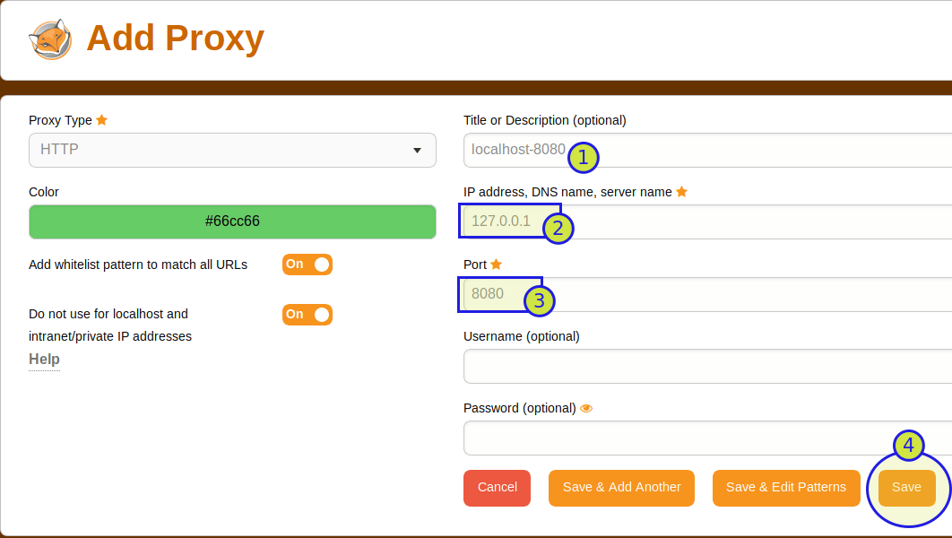The height and width of the screenshot is (538, 952).
Task: Click the Username input field
Action: coord(707,366)
